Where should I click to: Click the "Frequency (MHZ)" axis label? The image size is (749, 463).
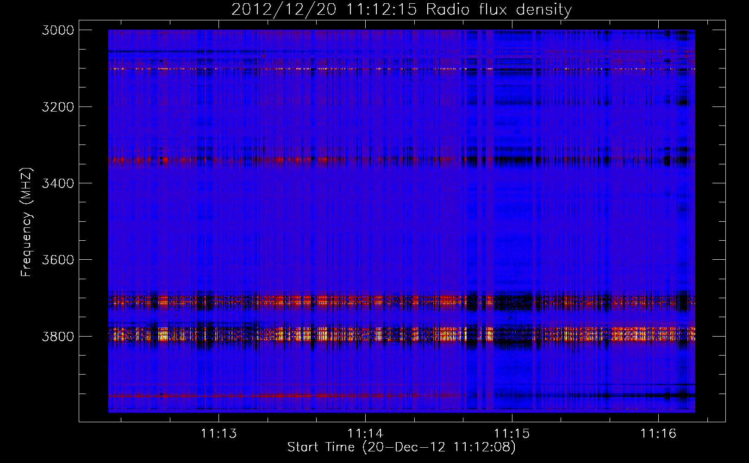(27, 222)
